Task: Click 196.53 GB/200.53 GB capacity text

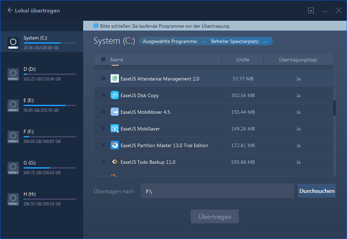Action: (x=42, y=204)
